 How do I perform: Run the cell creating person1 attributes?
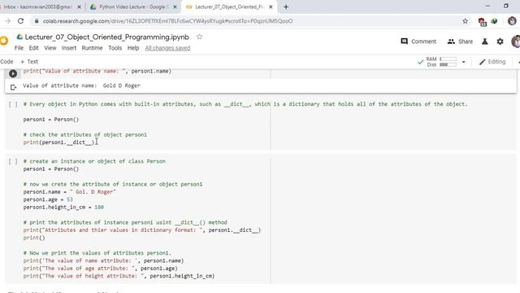pyautogui.click(x=13, y=161)
